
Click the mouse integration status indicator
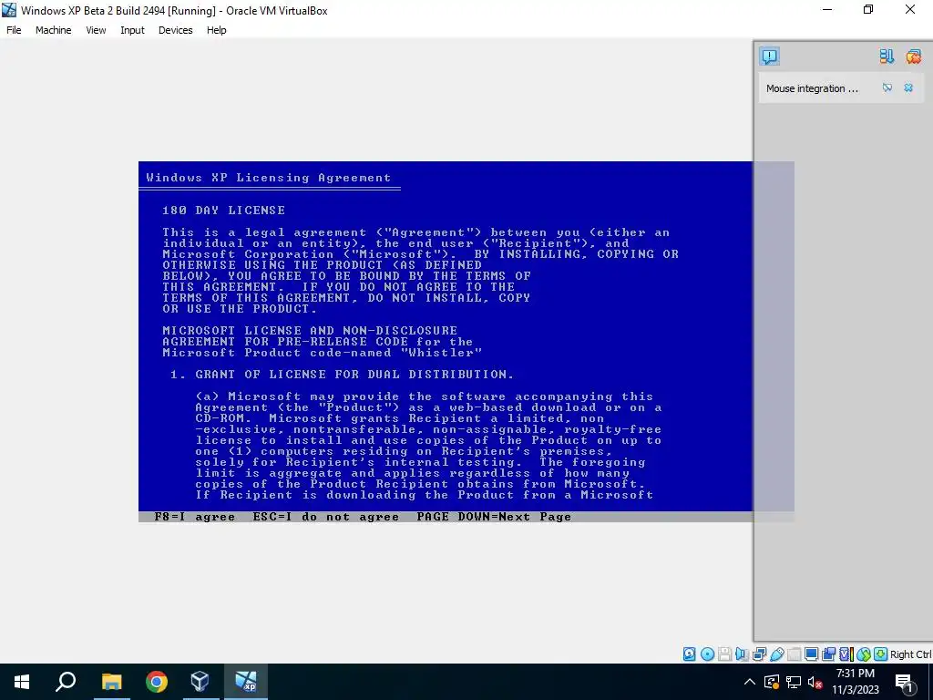tap(864, 654)
